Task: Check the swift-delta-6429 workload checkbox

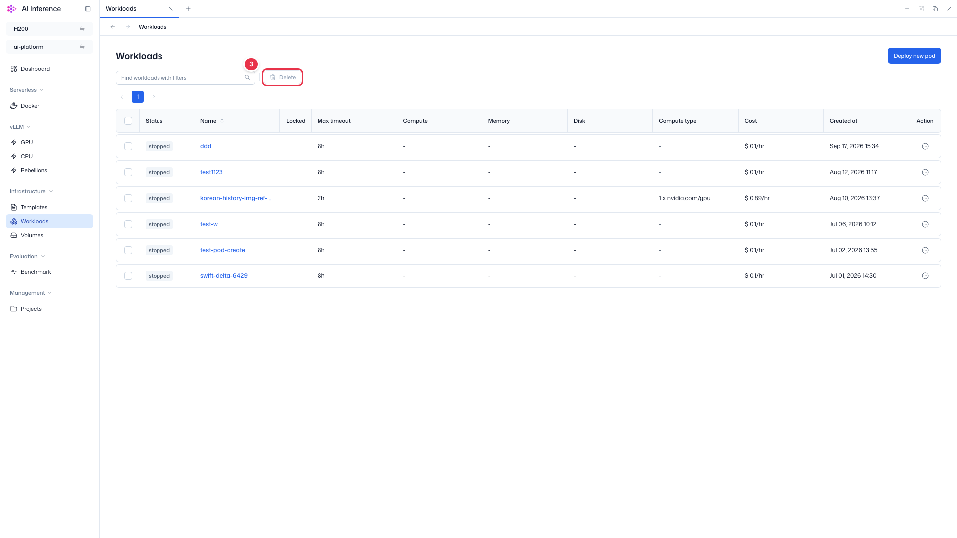Action: tap(128, 276)
